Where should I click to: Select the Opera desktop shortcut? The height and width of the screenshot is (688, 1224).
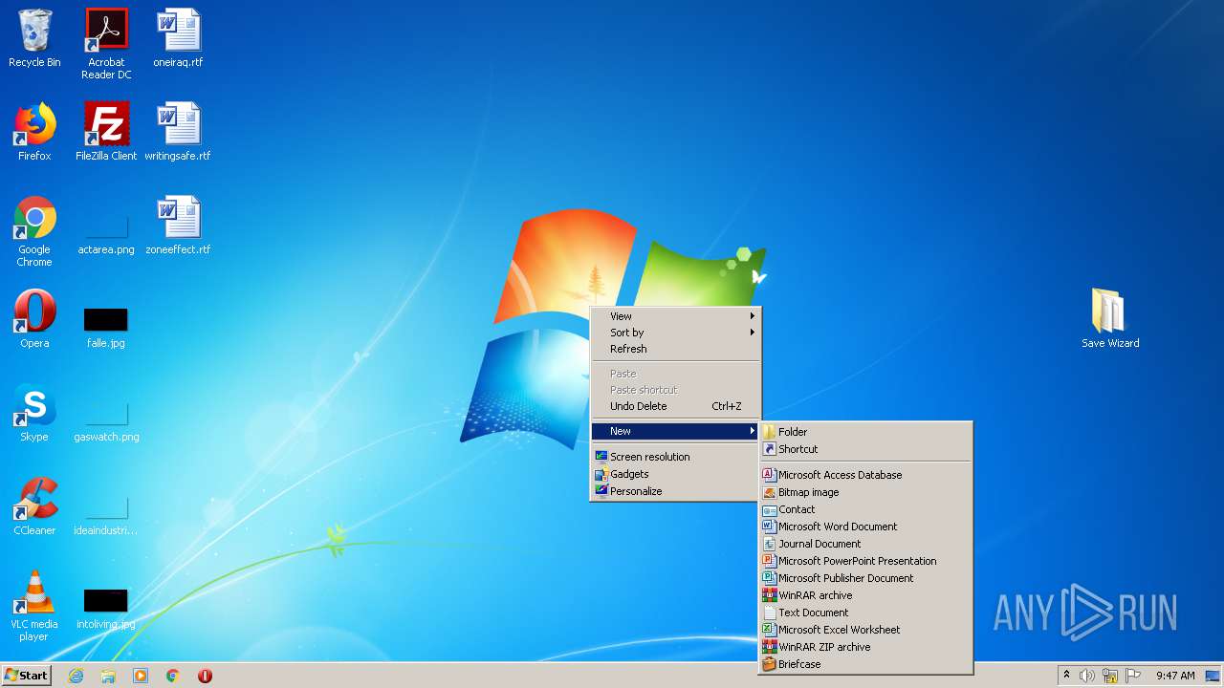tap(34, 319)
